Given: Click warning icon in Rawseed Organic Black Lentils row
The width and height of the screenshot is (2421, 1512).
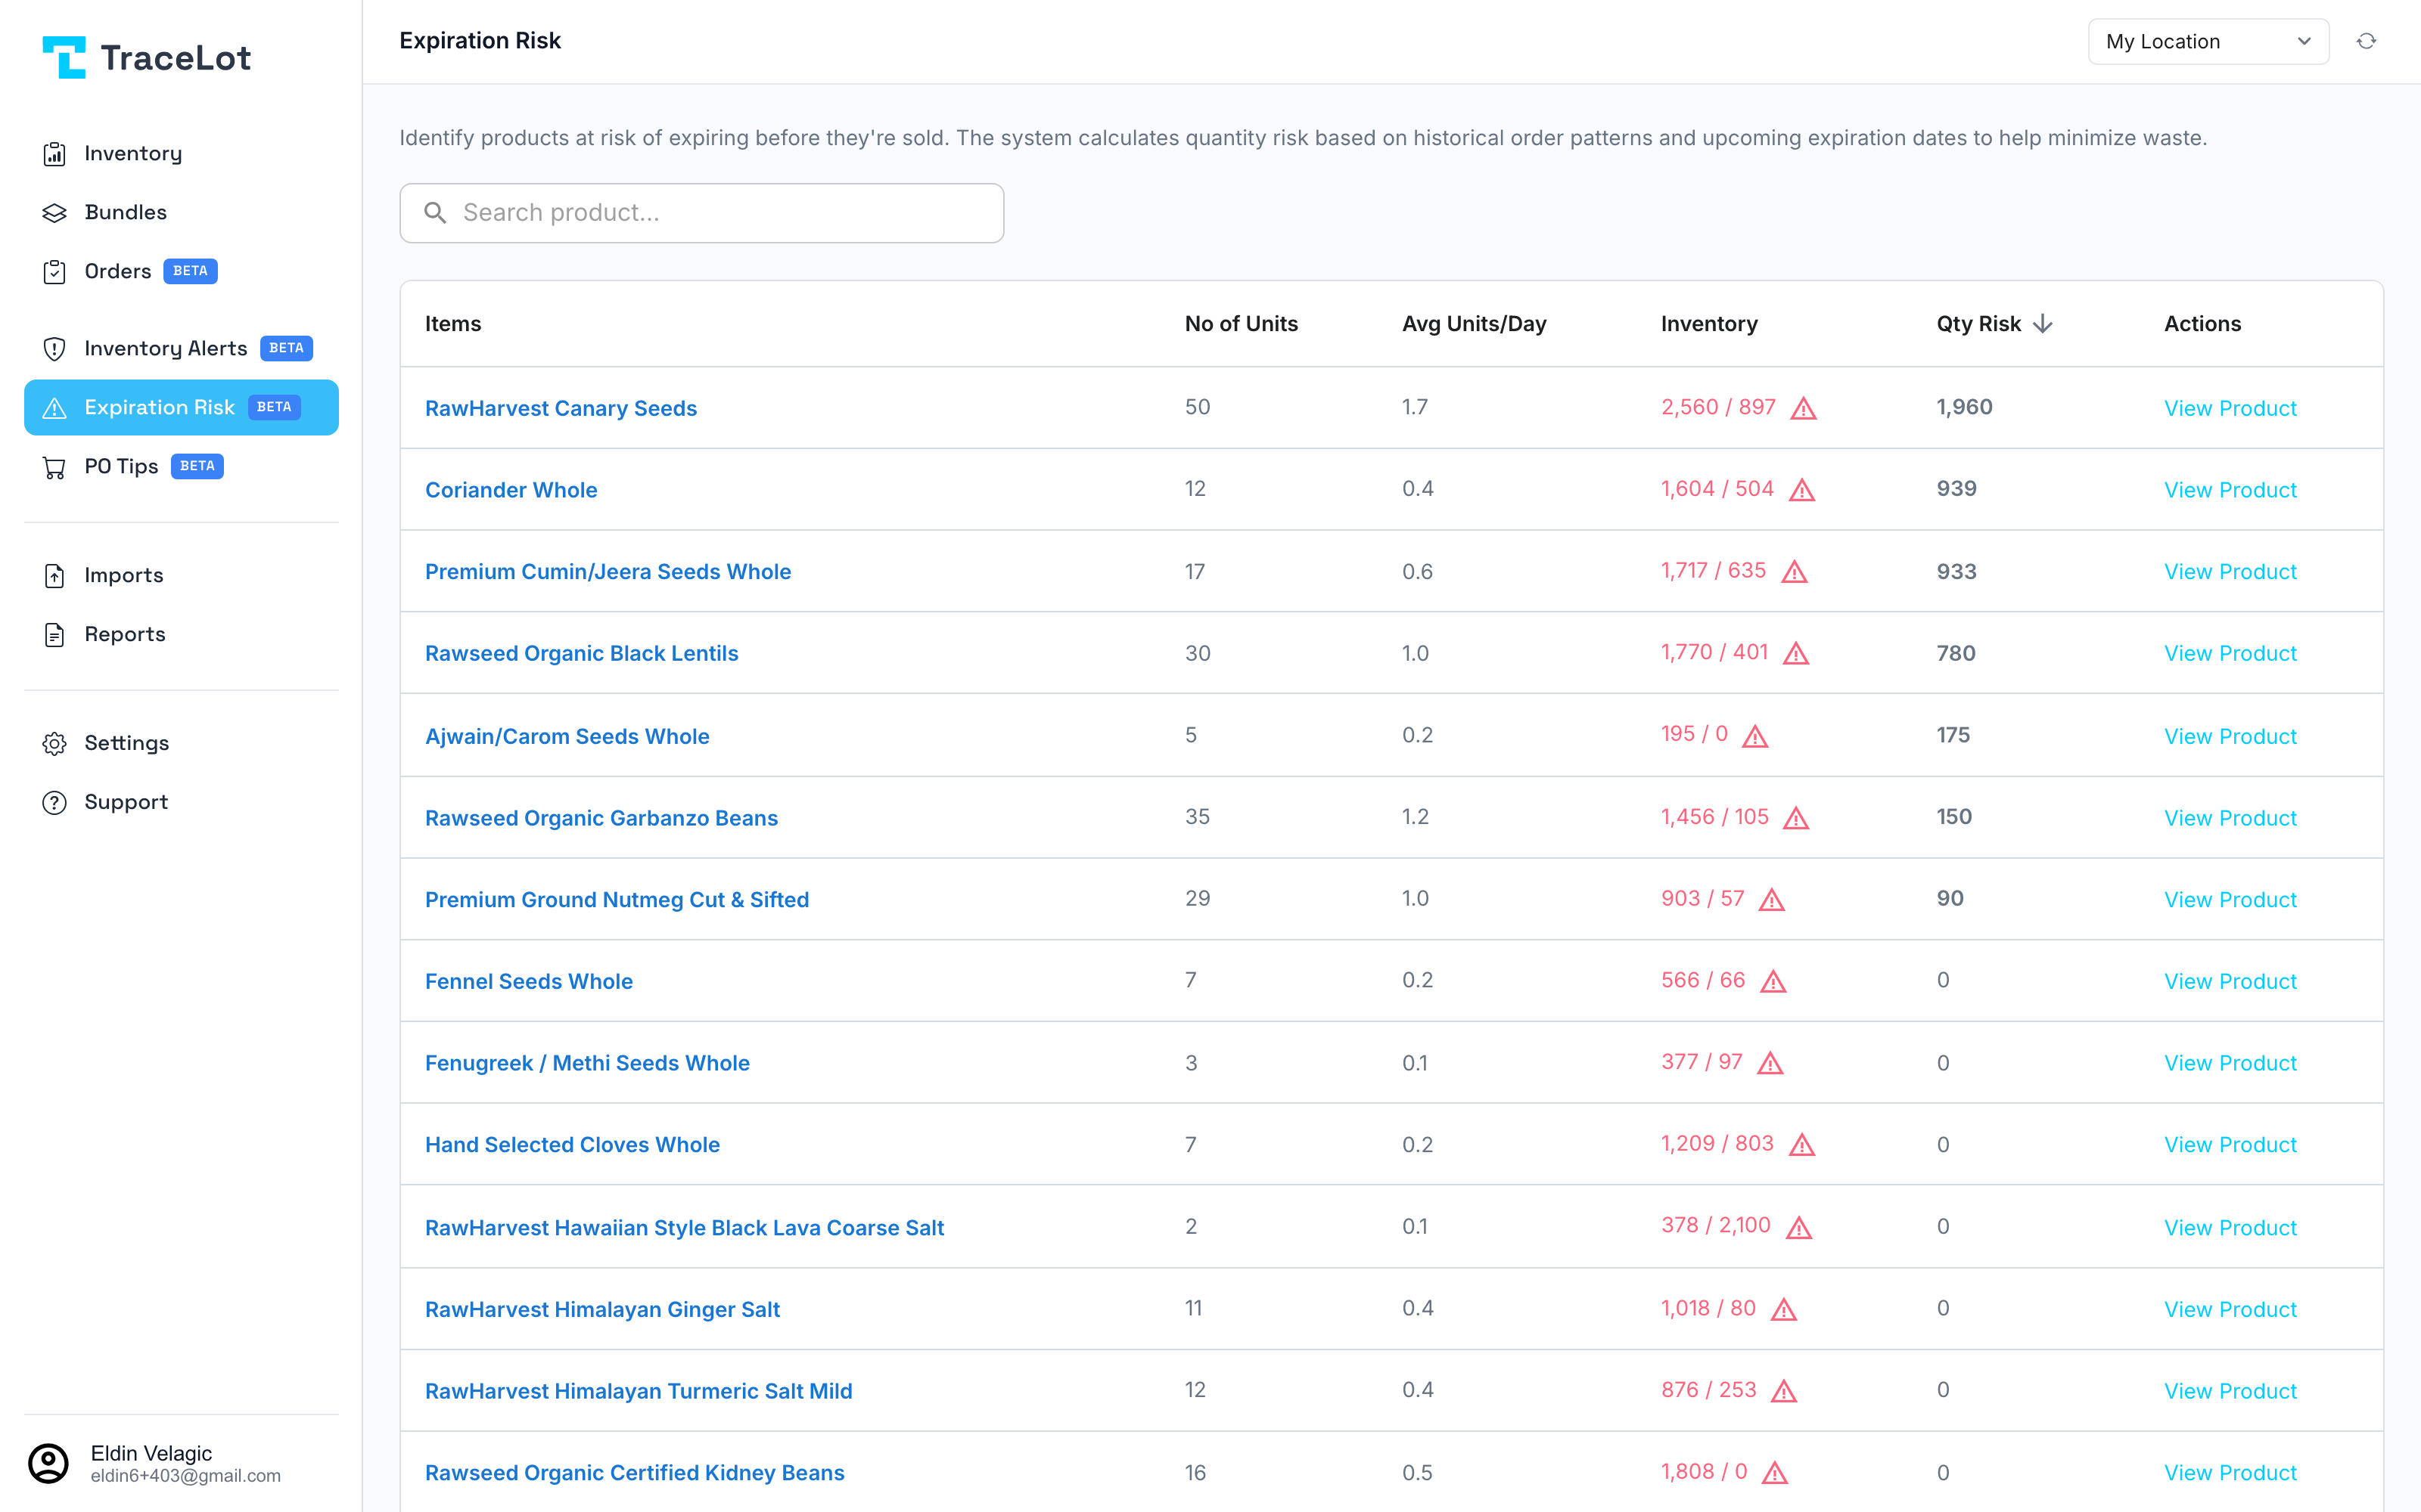Looking at the screenshot, I should [x=1796, y=654].
